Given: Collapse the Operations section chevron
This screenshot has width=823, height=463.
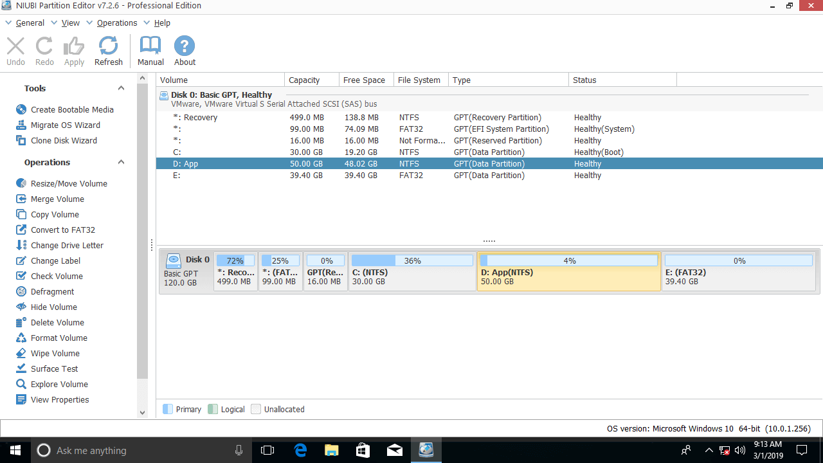Looking at the screenshot, I should point(121,163).
